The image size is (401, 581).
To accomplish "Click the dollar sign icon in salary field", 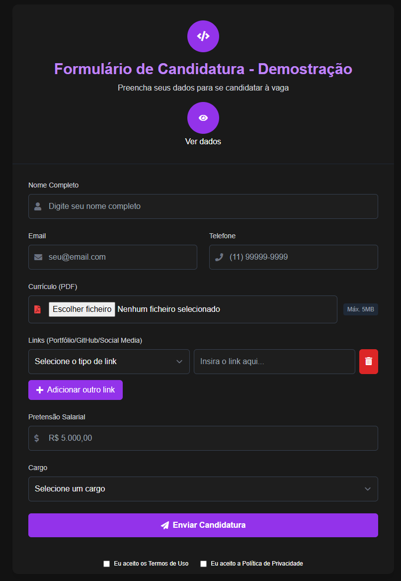I will coord(37,438).
